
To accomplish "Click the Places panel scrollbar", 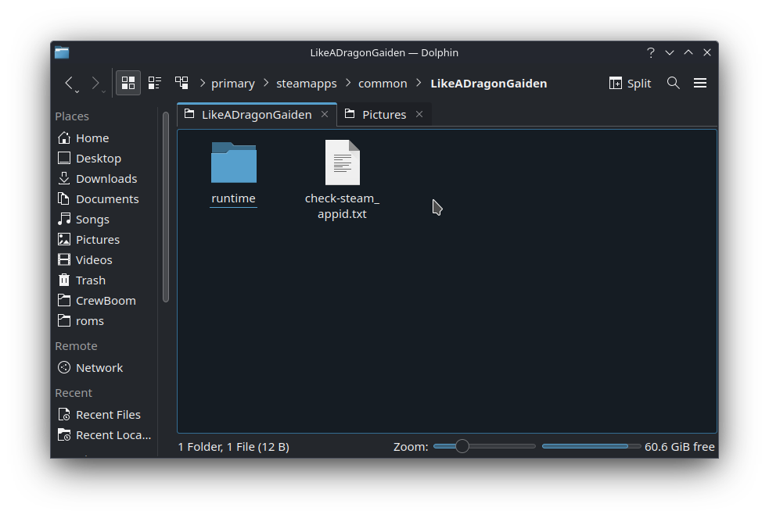I will click(166, 207).
